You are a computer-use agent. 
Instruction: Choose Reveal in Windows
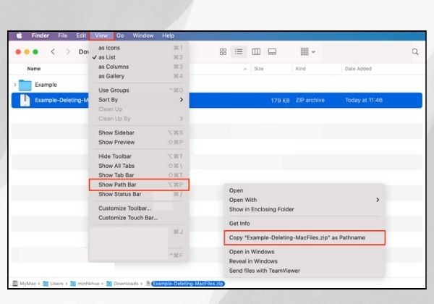305,261
